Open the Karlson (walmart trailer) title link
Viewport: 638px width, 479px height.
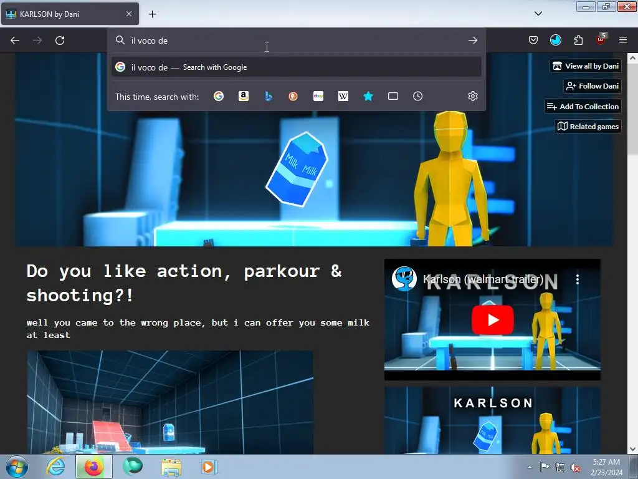pyautogui.click(x=483, y=279)
